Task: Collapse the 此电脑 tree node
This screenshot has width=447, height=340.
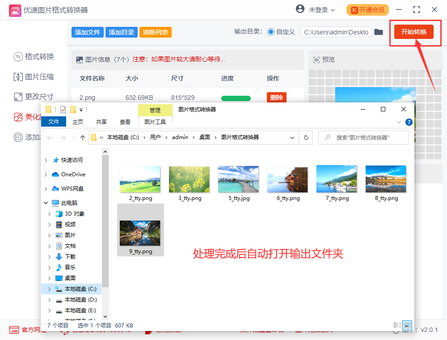Action: 46,203
